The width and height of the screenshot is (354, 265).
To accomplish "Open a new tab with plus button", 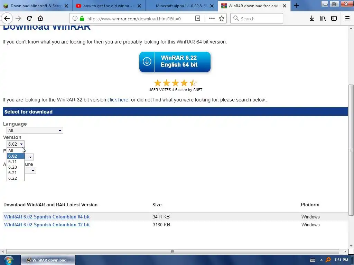I will [296, 6].
